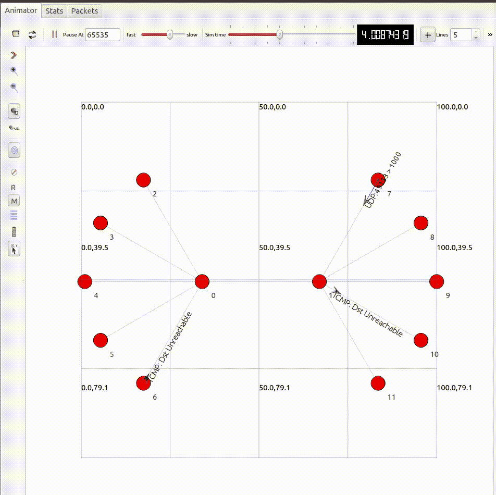
Task: Increase grid Lines with up arrow
Action: (476, 32)
